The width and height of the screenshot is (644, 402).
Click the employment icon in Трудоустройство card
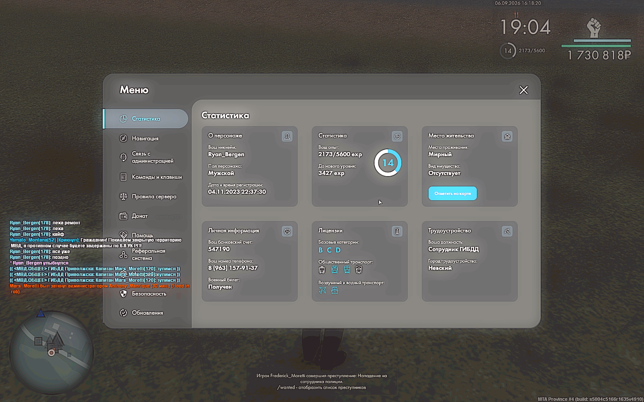[507, 231]
